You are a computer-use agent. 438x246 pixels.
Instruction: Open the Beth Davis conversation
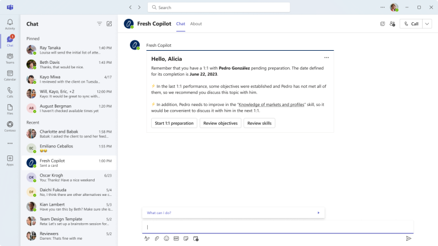[x=69, y=64]
